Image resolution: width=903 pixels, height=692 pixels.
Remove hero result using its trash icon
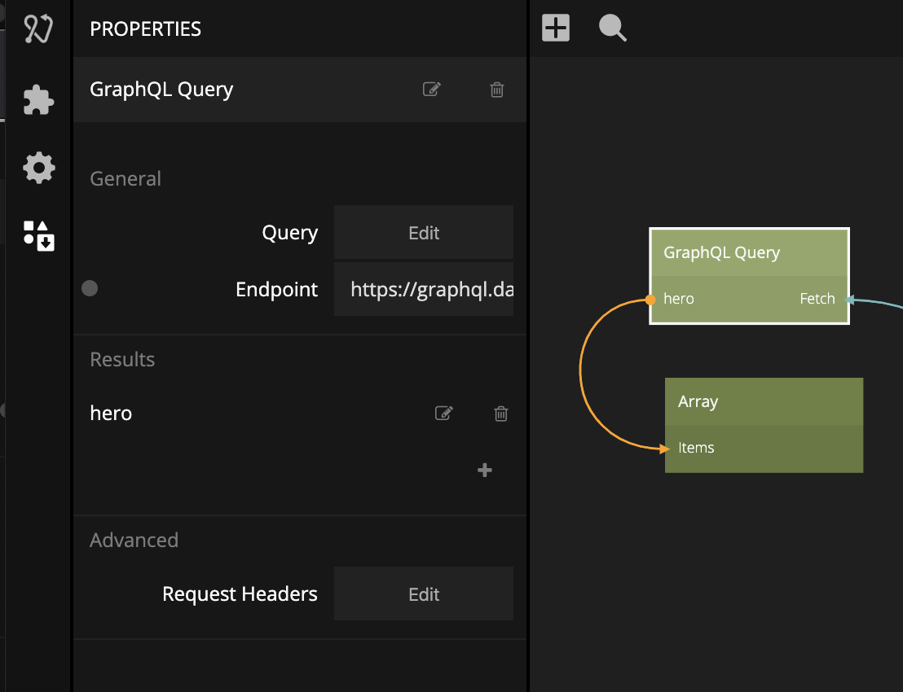[x=501, y=414]
